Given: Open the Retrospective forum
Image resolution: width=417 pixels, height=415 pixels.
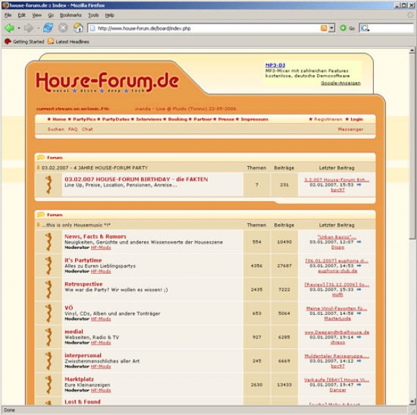Looking at the screenshot, I should pos(83,284).
